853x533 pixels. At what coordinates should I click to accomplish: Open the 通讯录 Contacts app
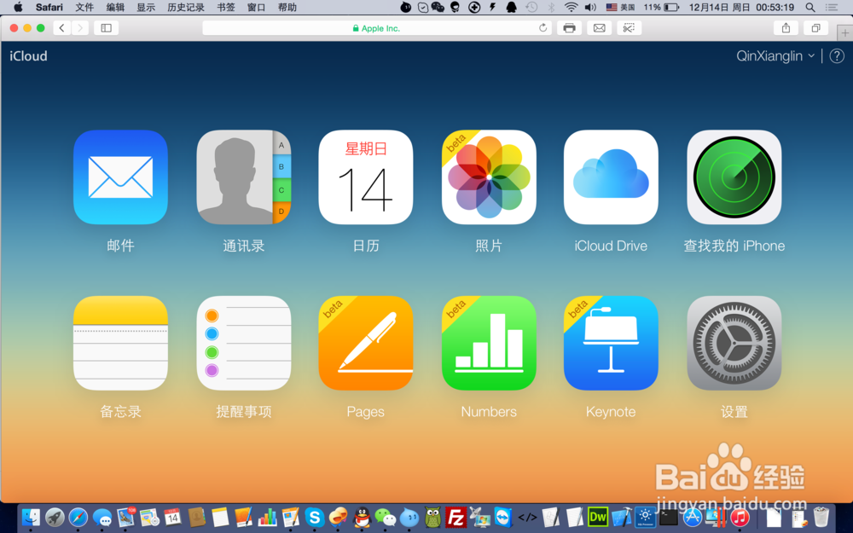click(x=243, y=177)
